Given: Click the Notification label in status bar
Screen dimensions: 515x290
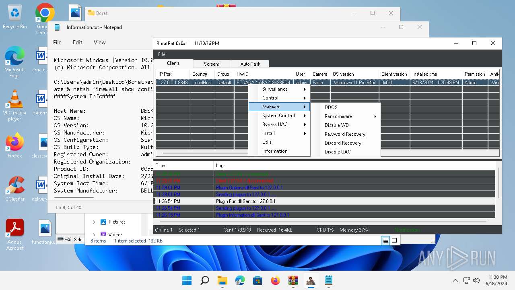Looking at the screenshot, I should click(407, 230).
